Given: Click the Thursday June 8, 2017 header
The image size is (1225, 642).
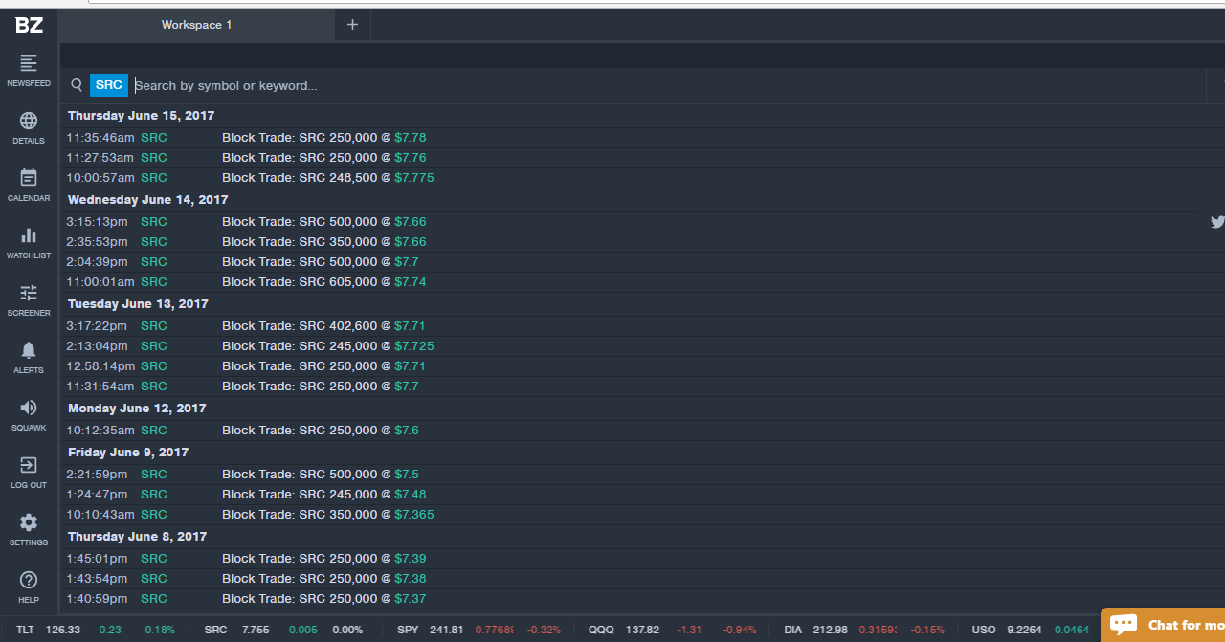Looking at the screenshot, I should pyautogui.click(x=137, y=537).
